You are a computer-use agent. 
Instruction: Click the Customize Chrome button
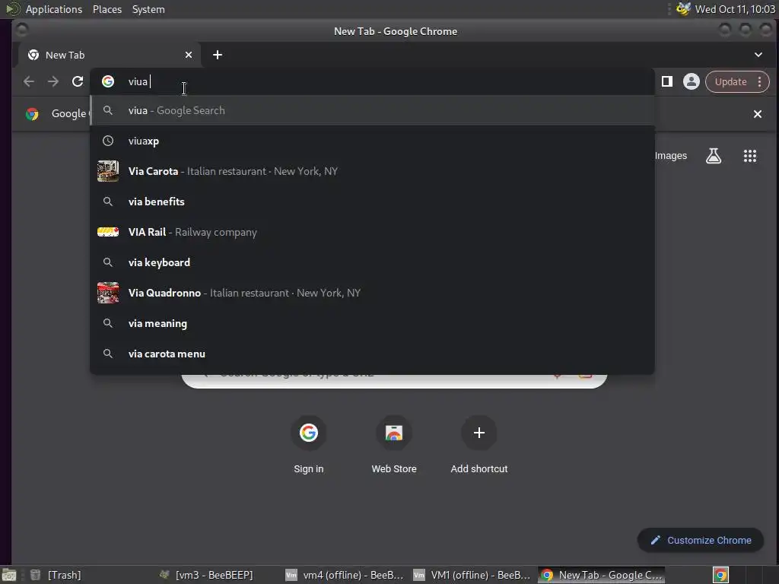[700, 541]
